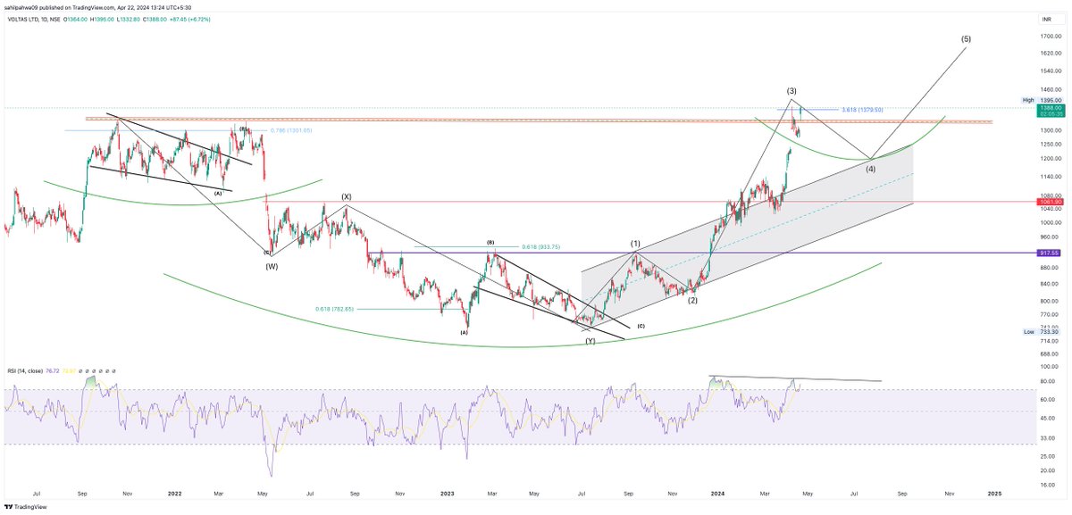
Task: Click the 1540.00 price axis label
Action: [x=1049, y=70]
